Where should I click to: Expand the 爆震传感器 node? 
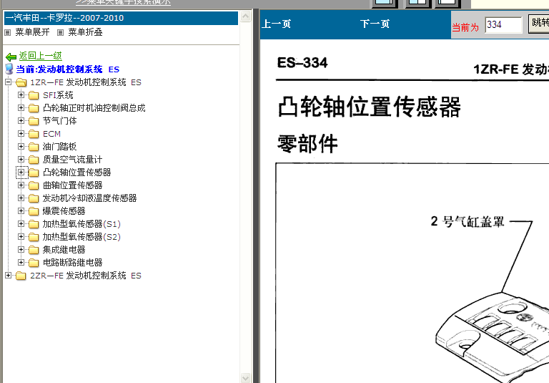[x=21, y=210]
